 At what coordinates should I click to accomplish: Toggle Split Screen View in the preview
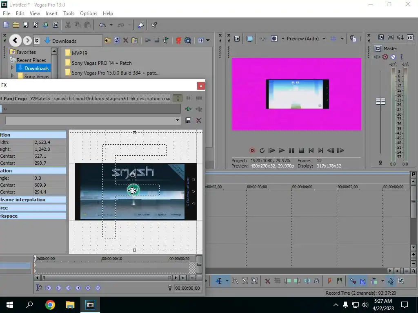pos(274,39)
